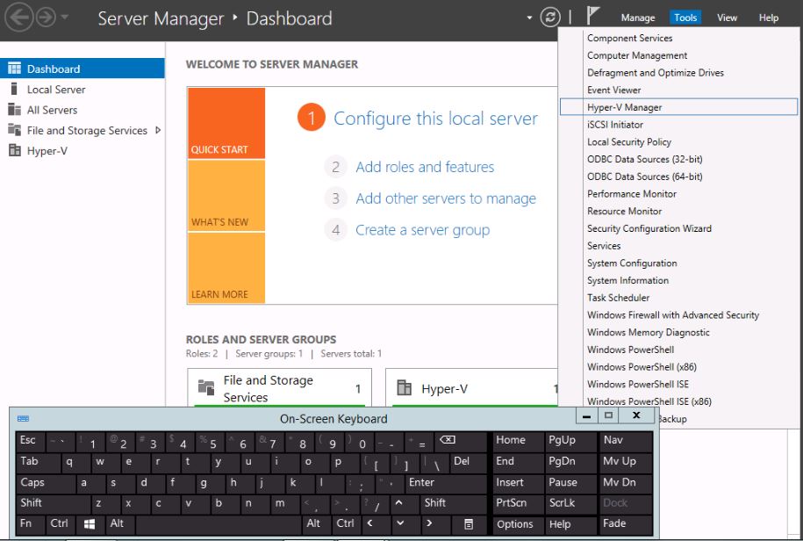Open the Help menu

(x=768, y=18)
